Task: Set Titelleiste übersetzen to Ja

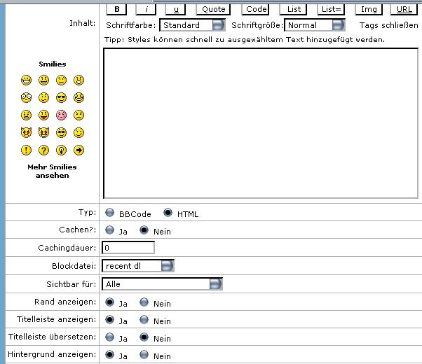Action: [110, 337]
